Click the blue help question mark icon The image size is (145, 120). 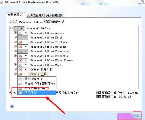[12, 106]
